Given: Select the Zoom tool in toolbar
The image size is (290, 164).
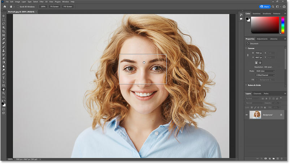Looking at the screenshot, I should (x=4, y=93).
